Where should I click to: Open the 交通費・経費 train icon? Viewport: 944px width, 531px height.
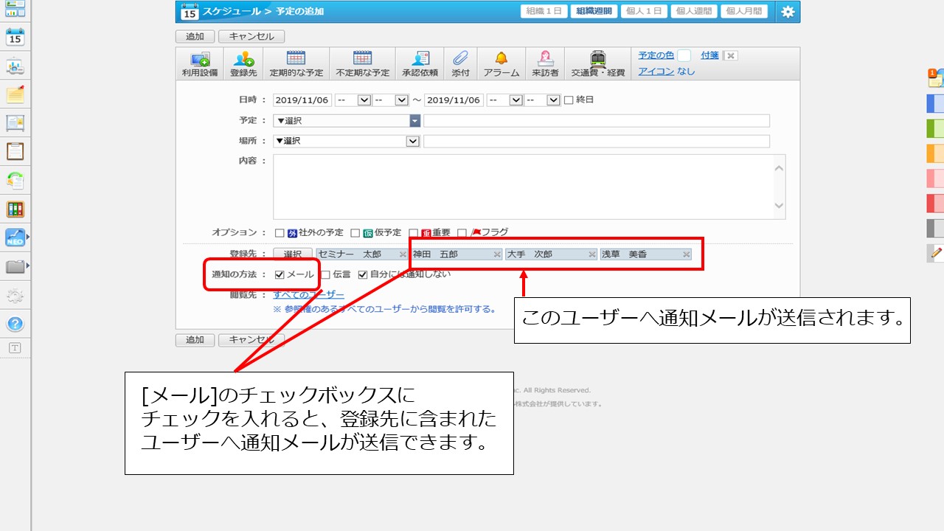pos(597,59)
